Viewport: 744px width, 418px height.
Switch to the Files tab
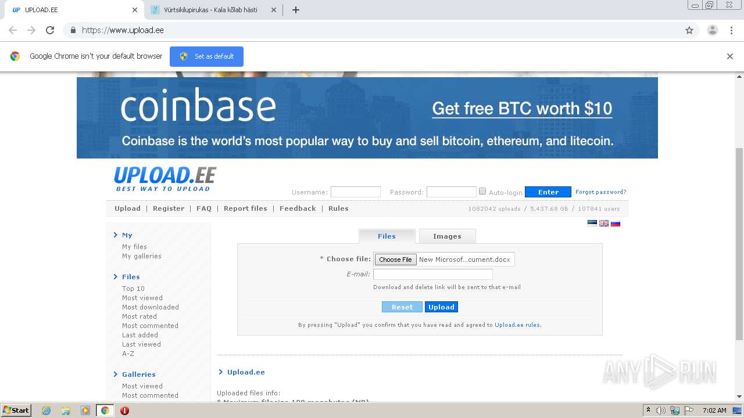coord(387,236)
